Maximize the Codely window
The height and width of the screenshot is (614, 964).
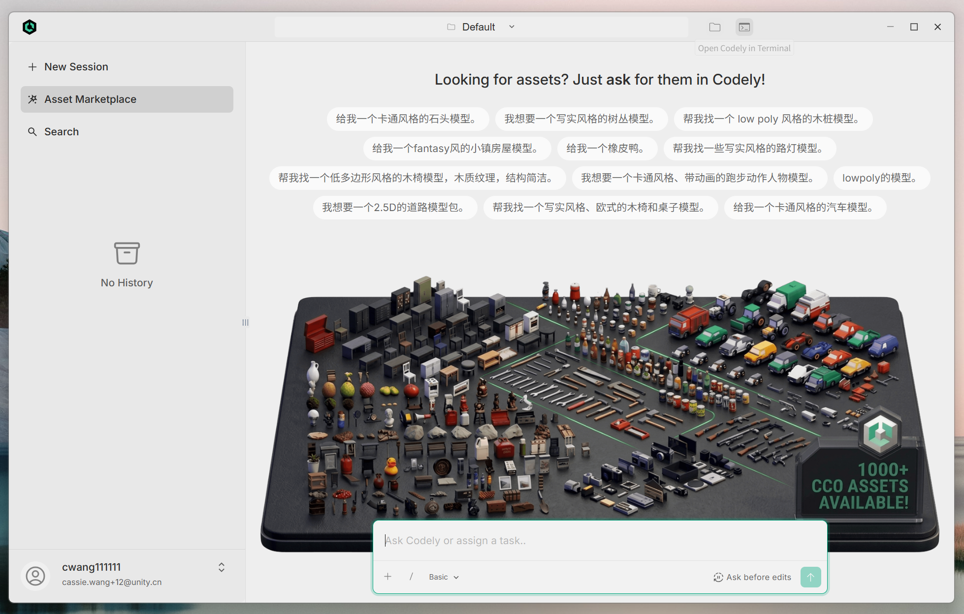tap(914, 27)
